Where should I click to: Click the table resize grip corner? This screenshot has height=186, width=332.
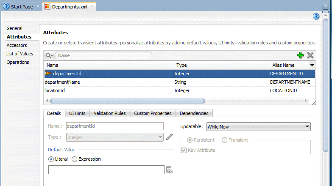(314, 103)
